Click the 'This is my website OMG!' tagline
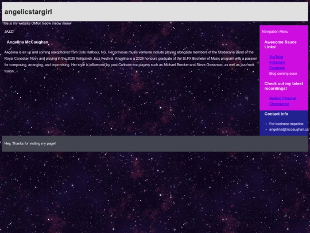 (37, 24)
